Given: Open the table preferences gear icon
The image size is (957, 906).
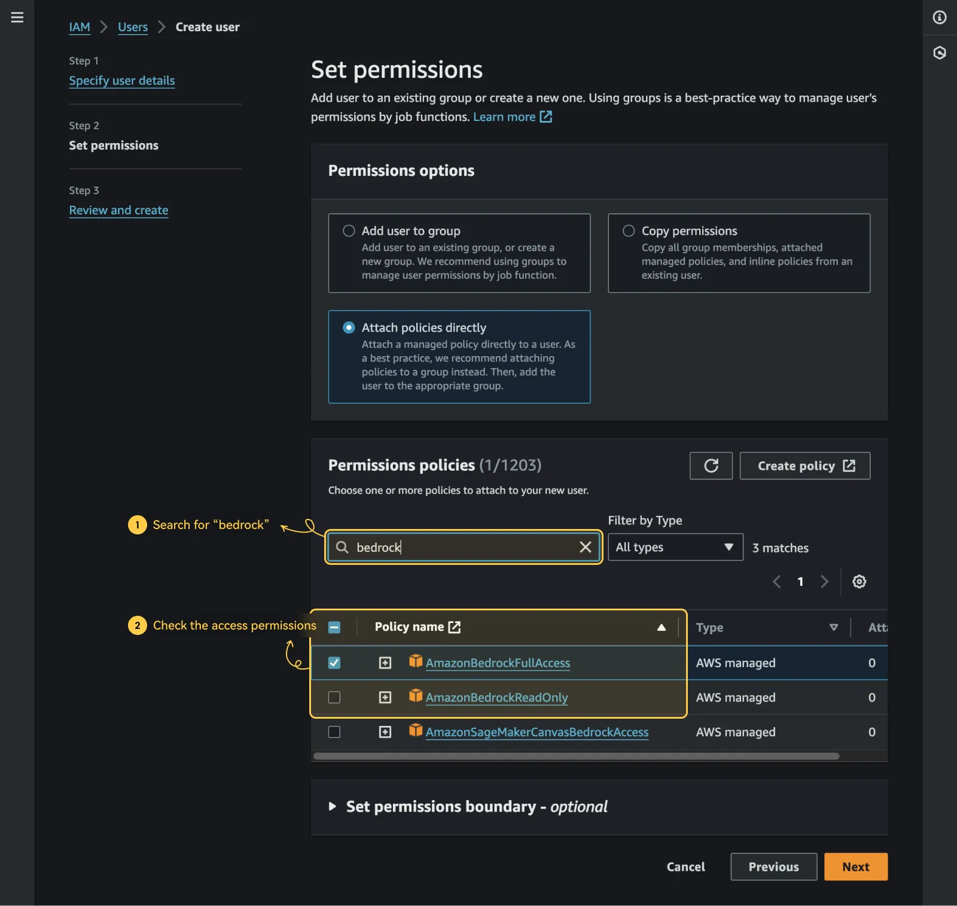Looking at the screenshot, I should (x=859, y=581).
